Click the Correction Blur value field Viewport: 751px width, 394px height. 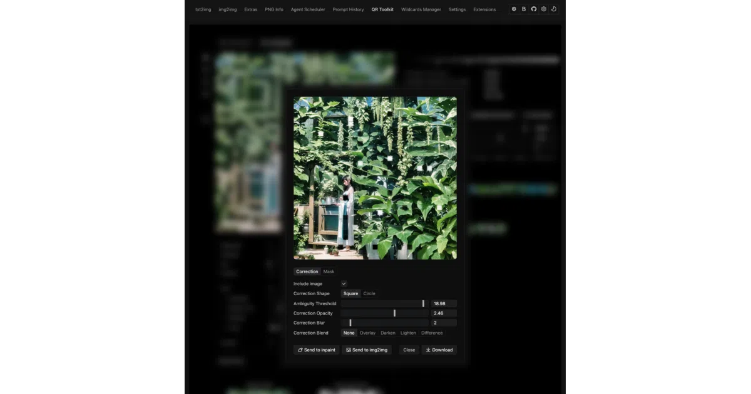tap(444, 323)
